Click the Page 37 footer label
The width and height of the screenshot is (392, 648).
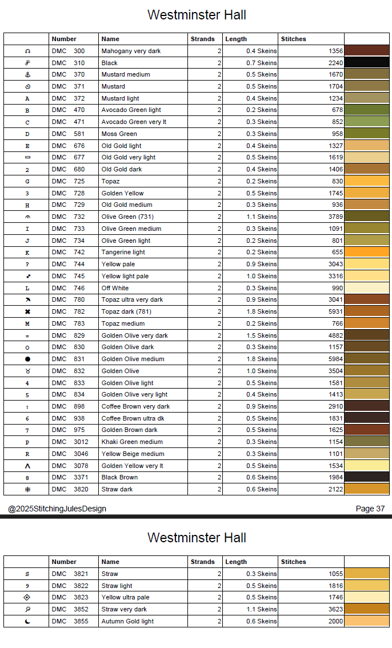click(x=370, y=509)
